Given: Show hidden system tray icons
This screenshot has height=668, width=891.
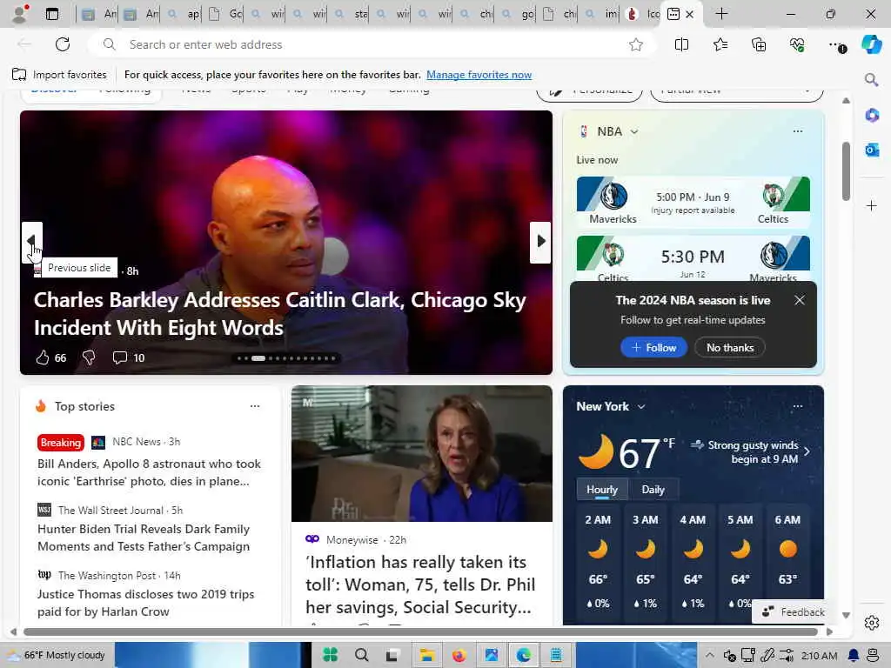Looking at the screenshot, I should pos(709,655).
